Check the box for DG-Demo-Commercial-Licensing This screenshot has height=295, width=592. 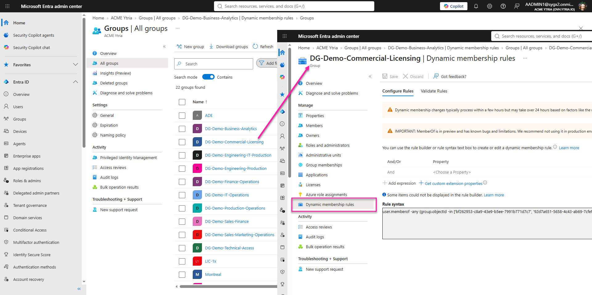[x=182, y=142]
